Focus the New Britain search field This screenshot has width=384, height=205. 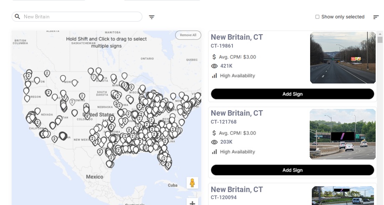[79, 17]
